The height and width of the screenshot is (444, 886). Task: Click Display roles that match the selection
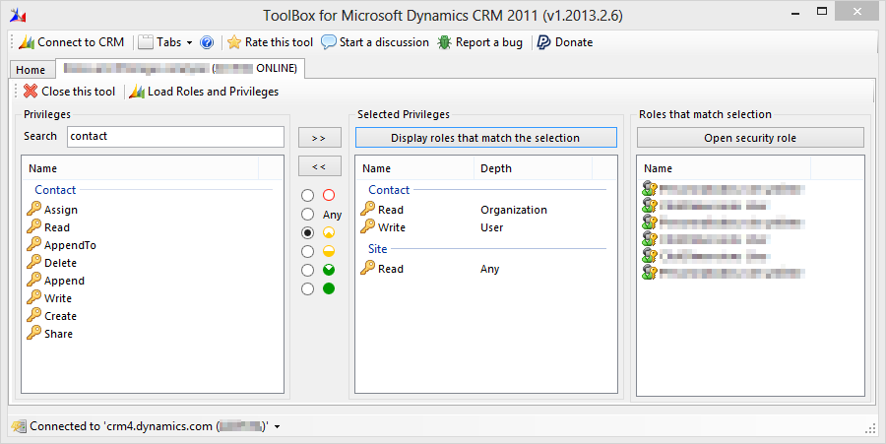click(486, 138)
